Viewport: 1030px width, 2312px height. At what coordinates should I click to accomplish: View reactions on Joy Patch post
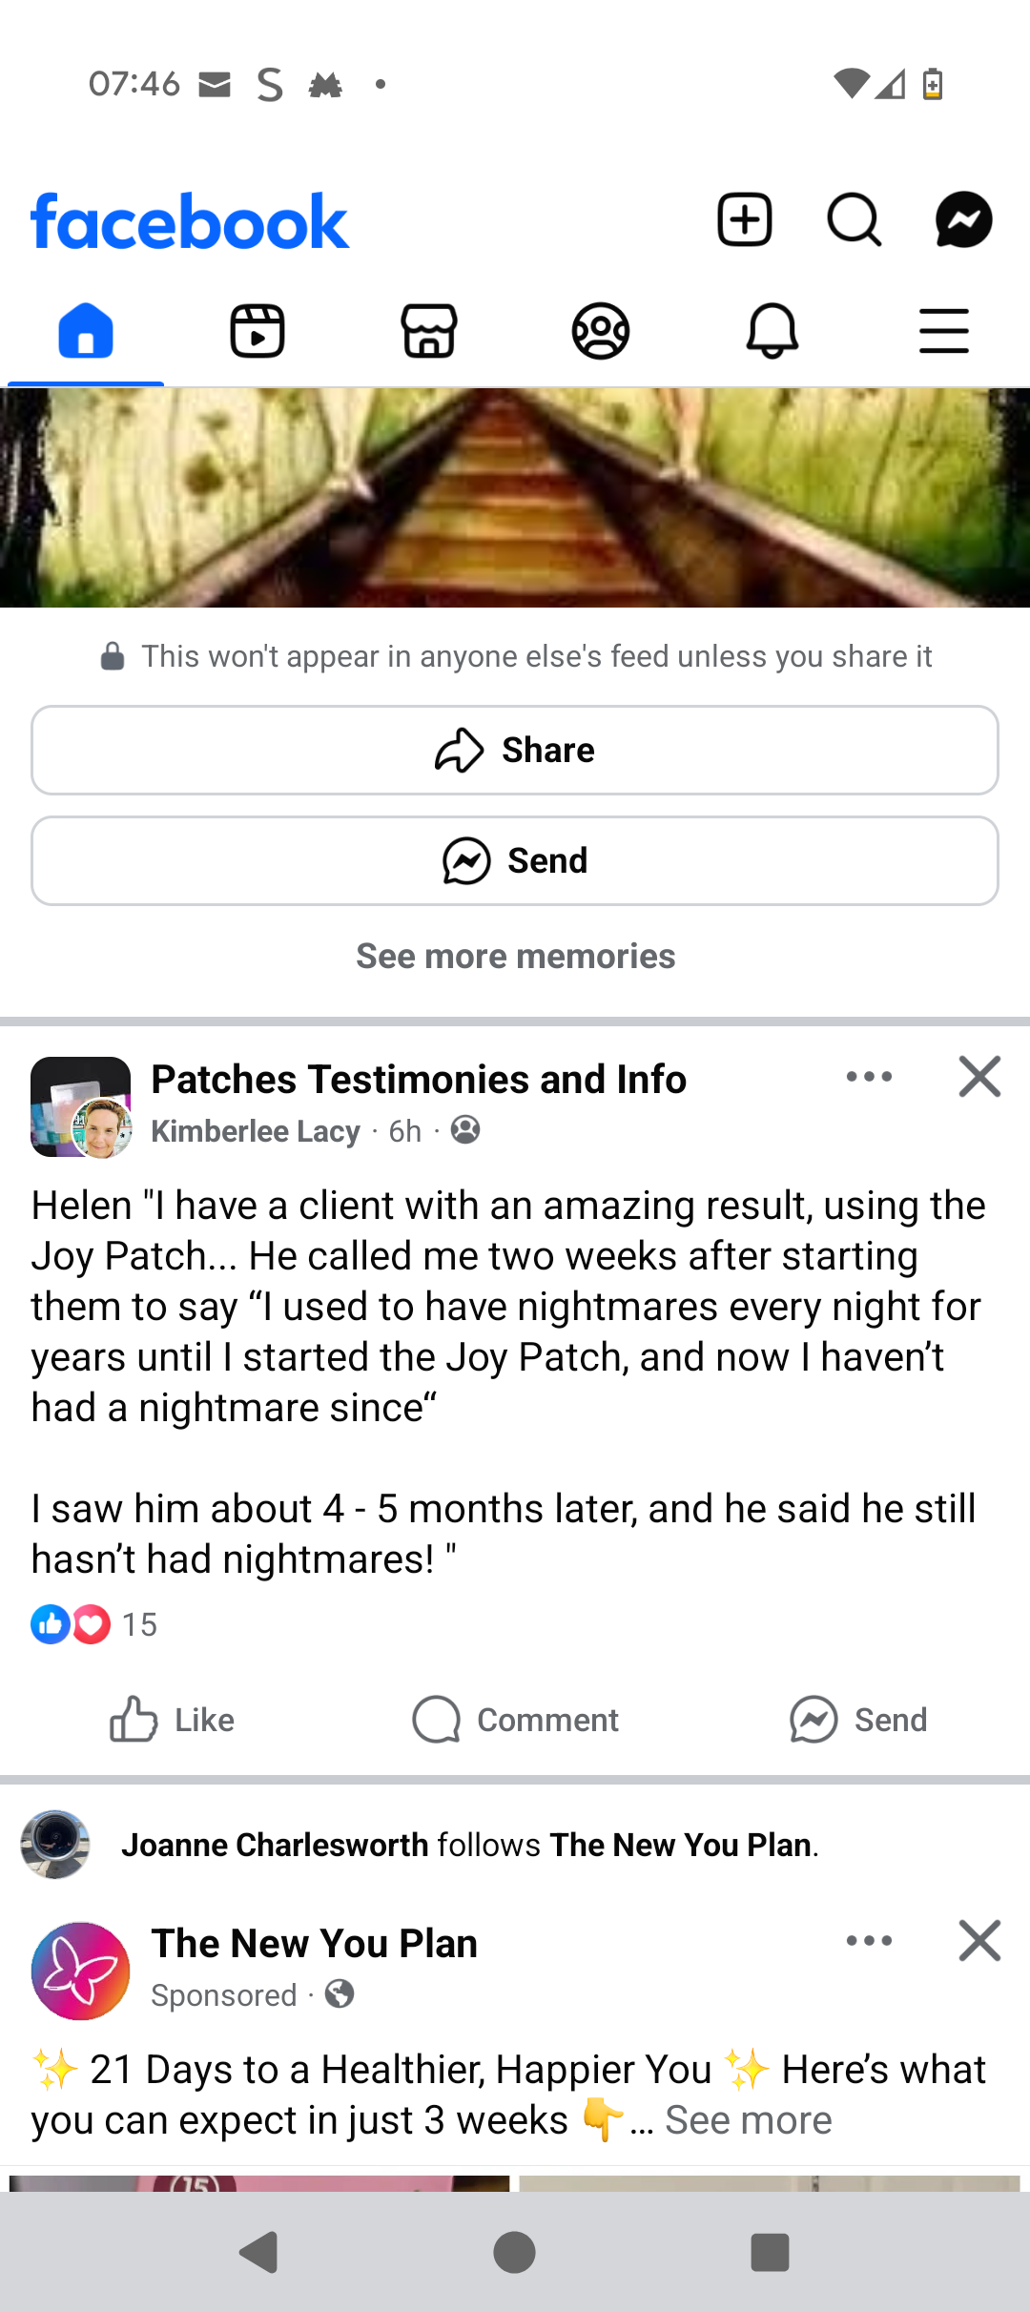93,1624
